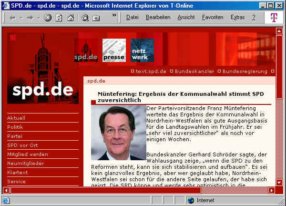Open the Datei menu
Screen dimensions: 286x206
tap(133, 17)
